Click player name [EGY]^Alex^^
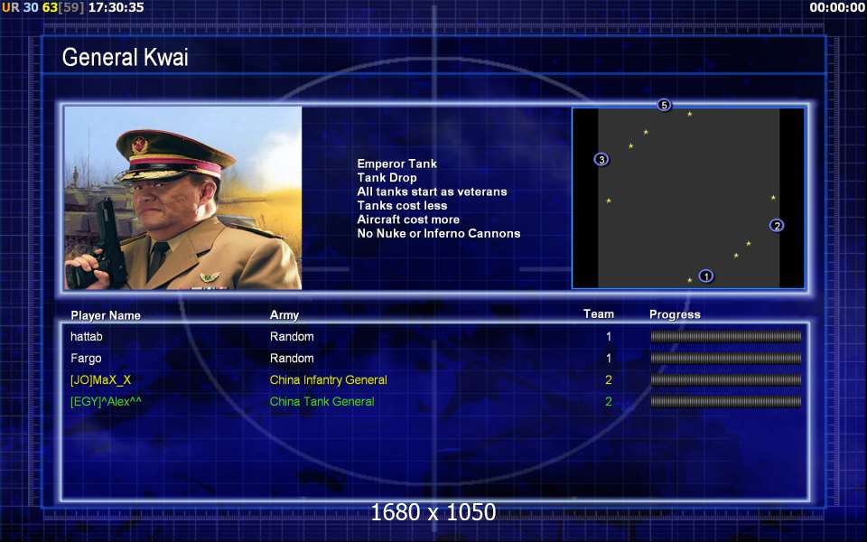 click(x=106, y=401)
